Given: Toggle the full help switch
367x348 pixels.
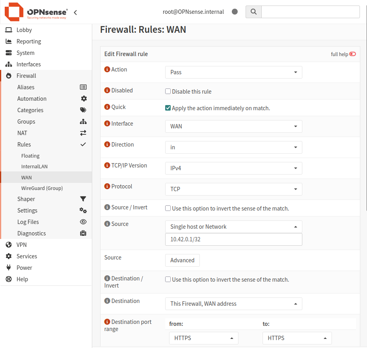Looking at the screenshot, I should [x=352, y=54].
